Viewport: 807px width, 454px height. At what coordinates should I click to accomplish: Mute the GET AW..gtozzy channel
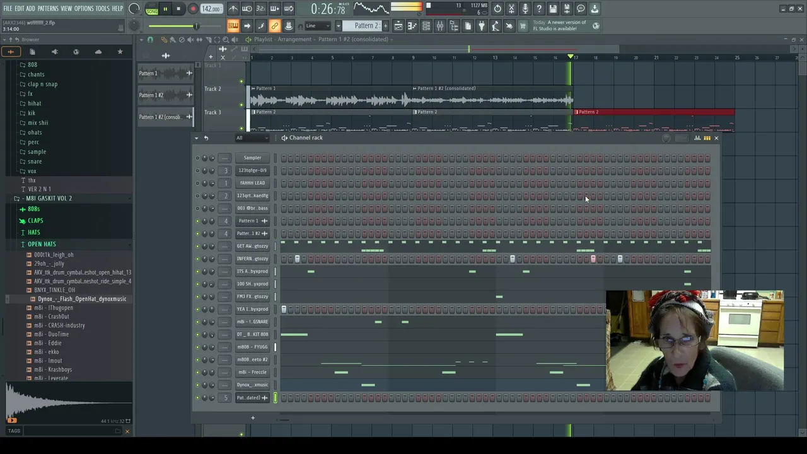click(x=197, y=246)
